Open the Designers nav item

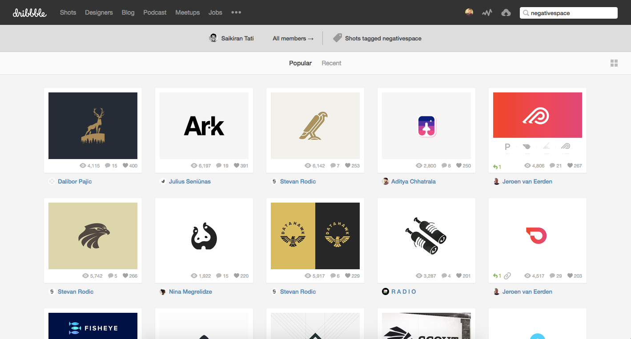(x=99, y=12)
